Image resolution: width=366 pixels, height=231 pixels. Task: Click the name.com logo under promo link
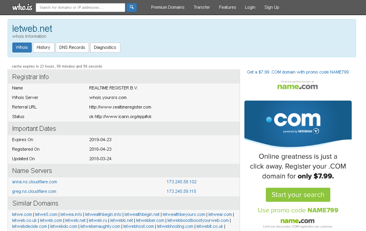pyautogui.click(x=298, y=85)
